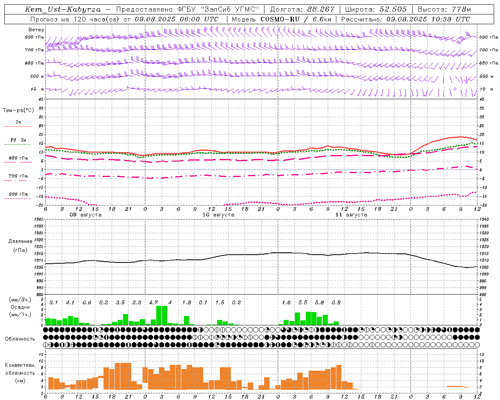This screenshot has height=400, width=500.
Task: Click the 5.8 precipitation value
Action: 320,303
